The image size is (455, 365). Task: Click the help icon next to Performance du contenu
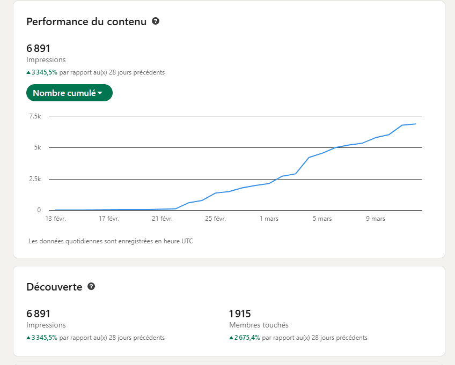[155, 21]
